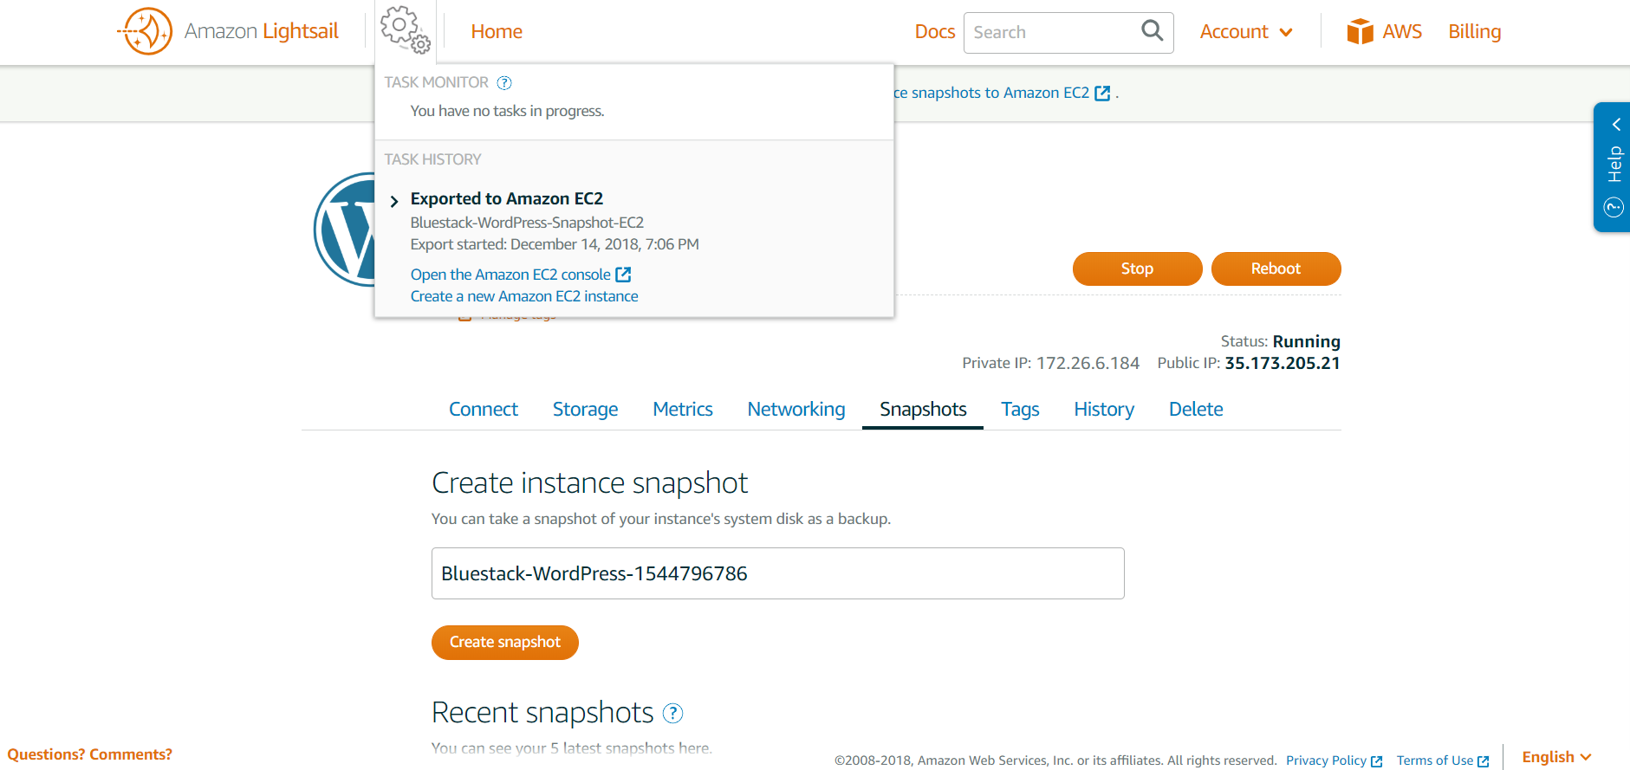Click the Recent snapshots heading
This screenshot has height=770, width=1630.
point(542,712)
